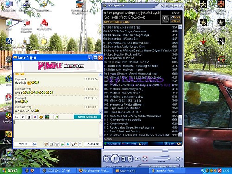Open the Windows Start menu
The height and width of the screenshot is (174, 232).
pyautogui.click(x=11, y=171)
